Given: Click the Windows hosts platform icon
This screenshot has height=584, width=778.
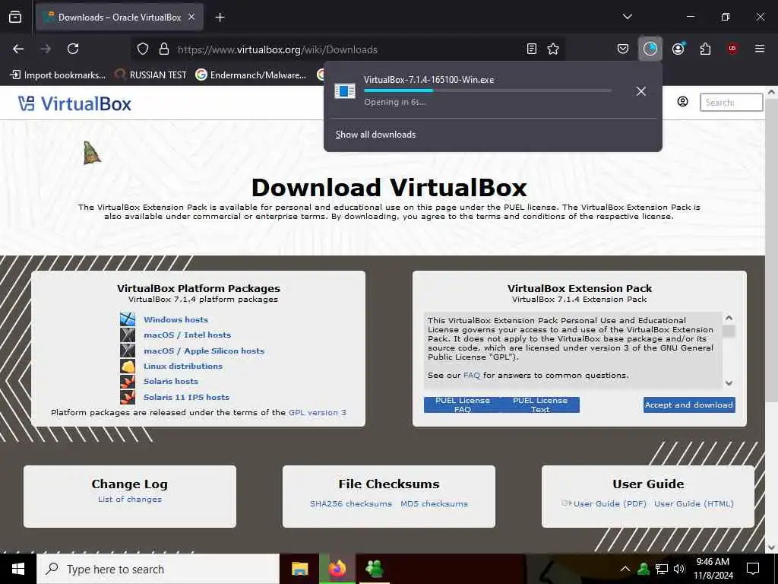Looking at the screenshot, I should 128,319.
